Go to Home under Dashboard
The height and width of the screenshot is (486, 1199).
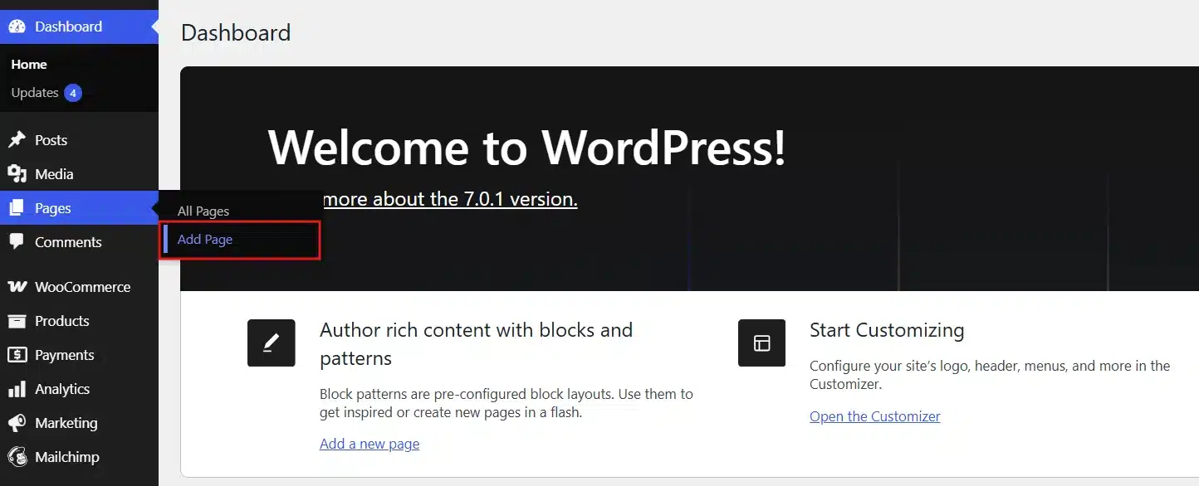29,65
